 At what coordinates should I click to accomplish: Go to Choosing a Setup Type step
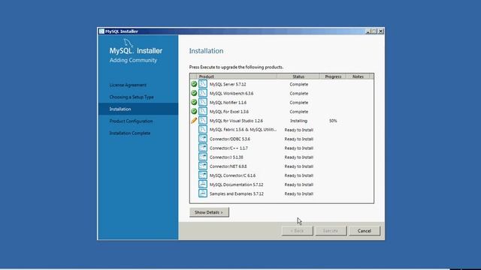coord(132,97)
